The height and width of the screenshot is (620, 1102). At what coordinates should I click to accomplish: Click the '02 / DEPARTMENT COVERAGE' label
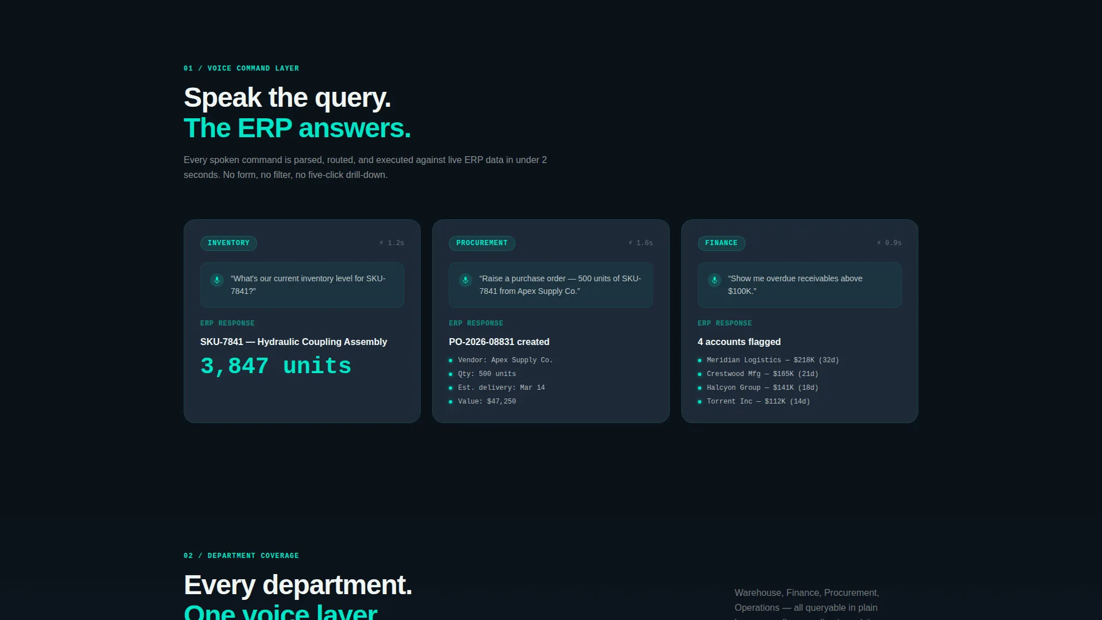[x=241, y=556]
